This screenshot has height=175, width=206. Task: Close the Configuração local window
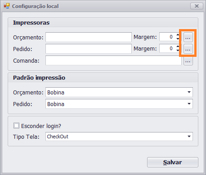pyautogui.click(x=197, y=6)
